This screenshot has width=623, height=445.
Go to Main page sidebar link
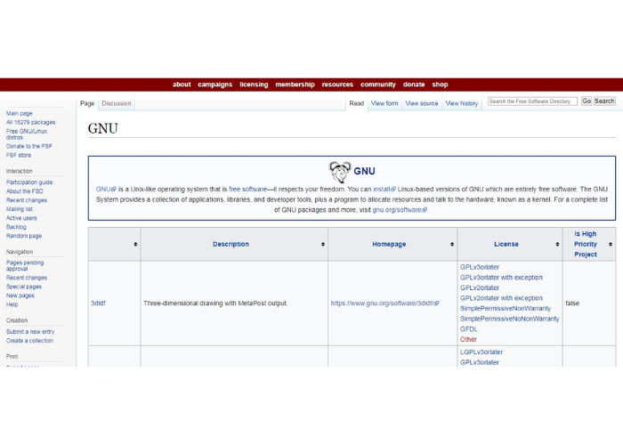(19, 114)
